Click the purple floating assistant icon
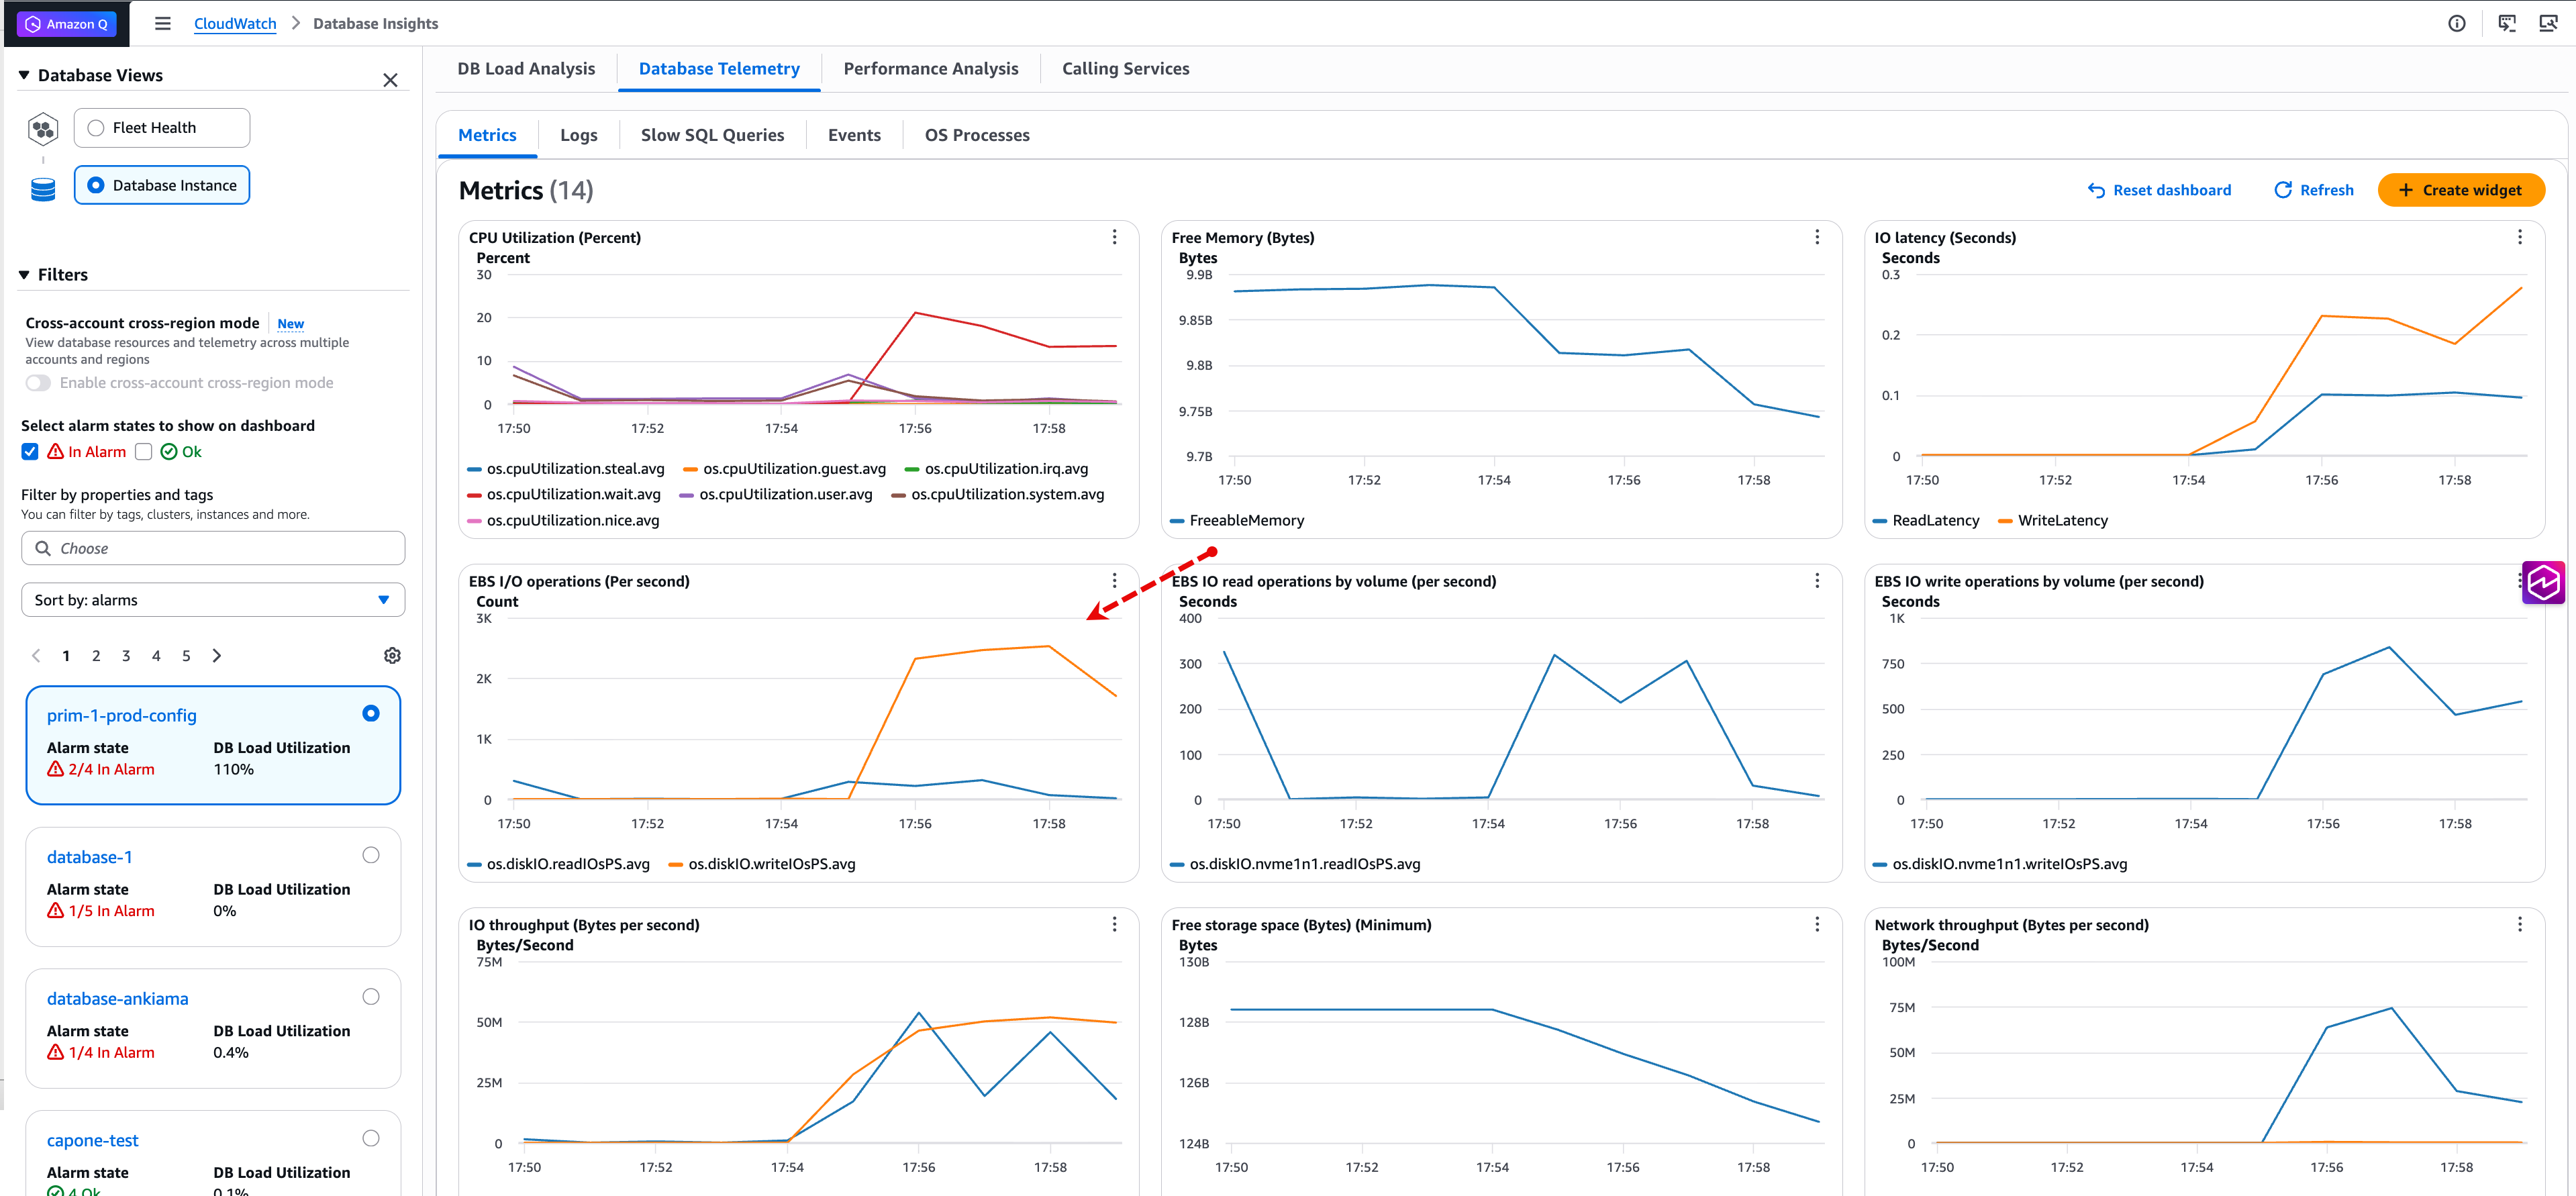Image resolution: width=2576 pixels, height=1196 pixels. pyautogui.click(x=2543, y=582)
